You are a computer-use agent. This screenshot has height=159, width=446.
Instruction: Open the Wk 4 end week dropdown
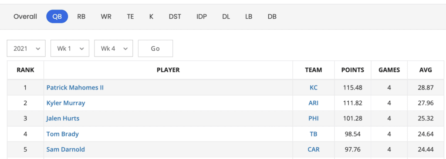pyautogui.click(x=114, y=49)
